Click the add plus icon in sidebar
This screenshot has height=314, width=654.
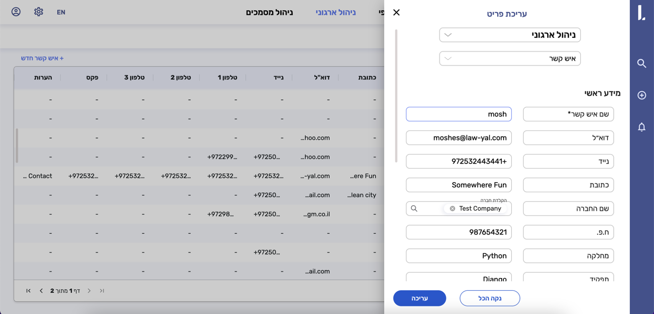point(641,96)
